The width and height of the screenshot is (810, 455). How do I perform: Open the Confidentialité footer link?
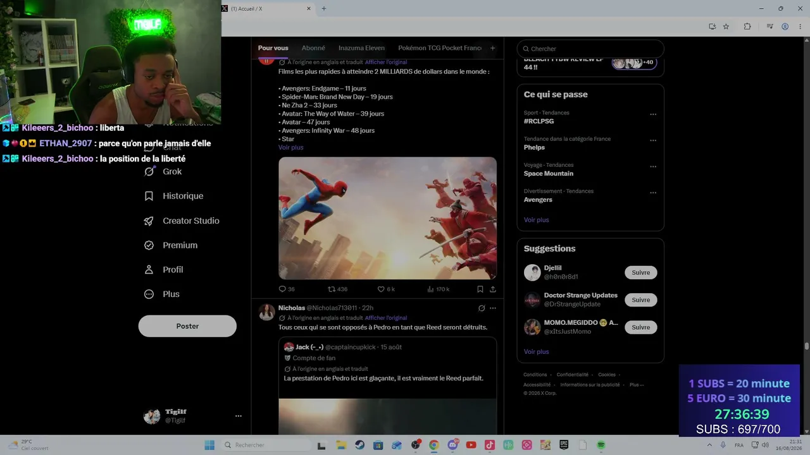tap(573, 375)
